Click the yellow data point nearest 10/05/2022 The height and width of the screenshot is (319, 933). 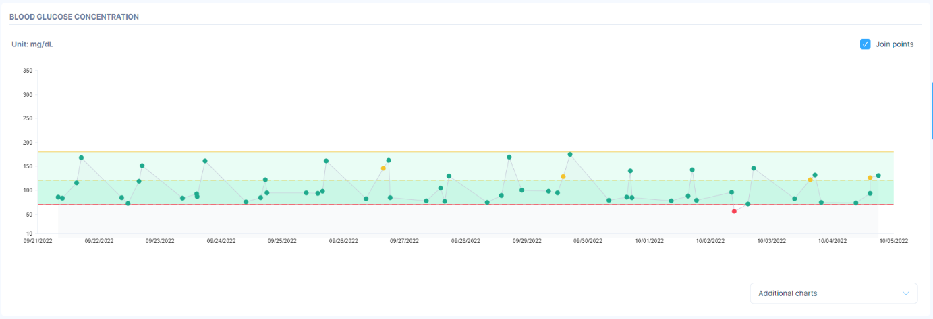click(x=870, y=178)
